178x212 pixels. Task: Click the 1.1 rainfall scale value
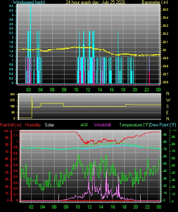pos(16,135)
